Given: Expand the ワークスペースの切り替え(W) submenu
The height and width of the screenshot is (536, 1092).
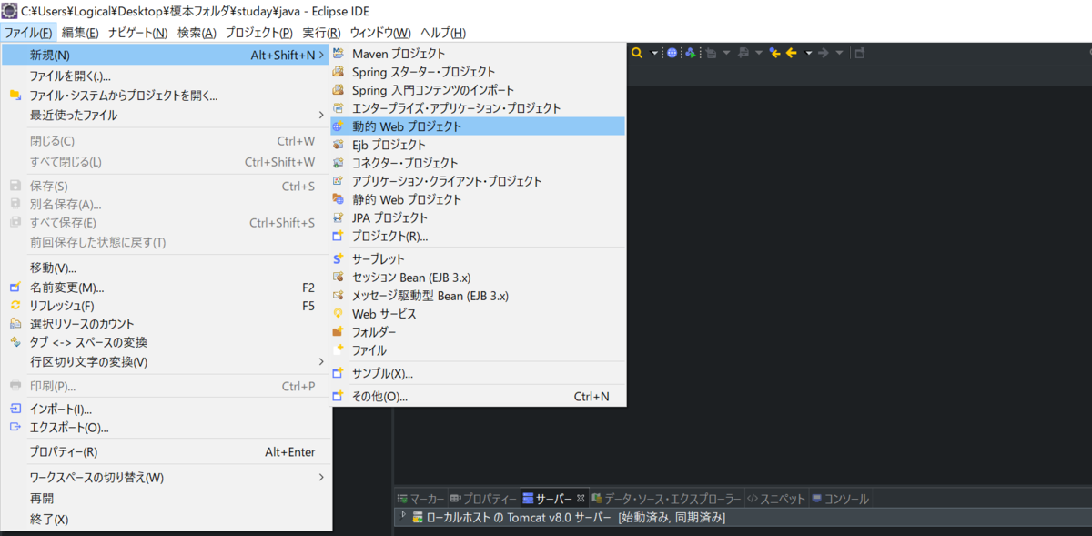Looking at the screenshot, I should (x=320, y=478).
